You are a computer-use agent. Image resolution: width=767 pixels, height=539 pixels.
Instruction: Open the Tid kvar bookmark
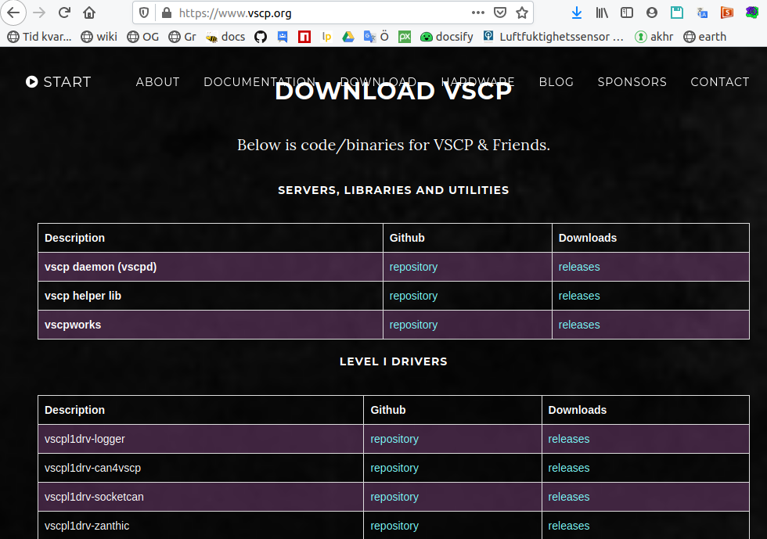(x=40, y=37)
